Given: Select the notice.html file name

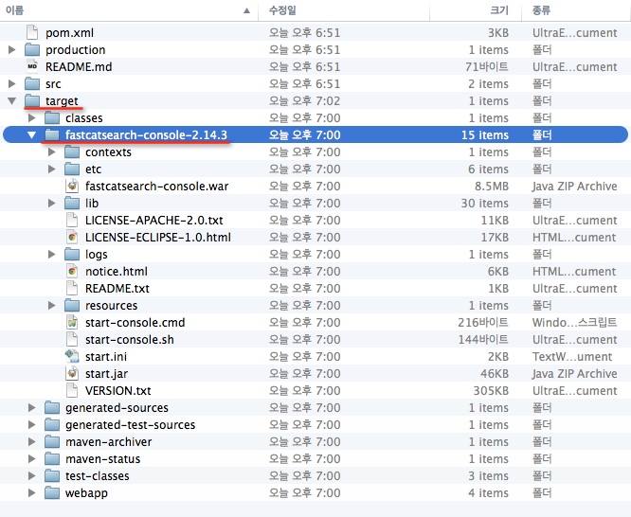Looking at the screenshot, I should point(117,272).
